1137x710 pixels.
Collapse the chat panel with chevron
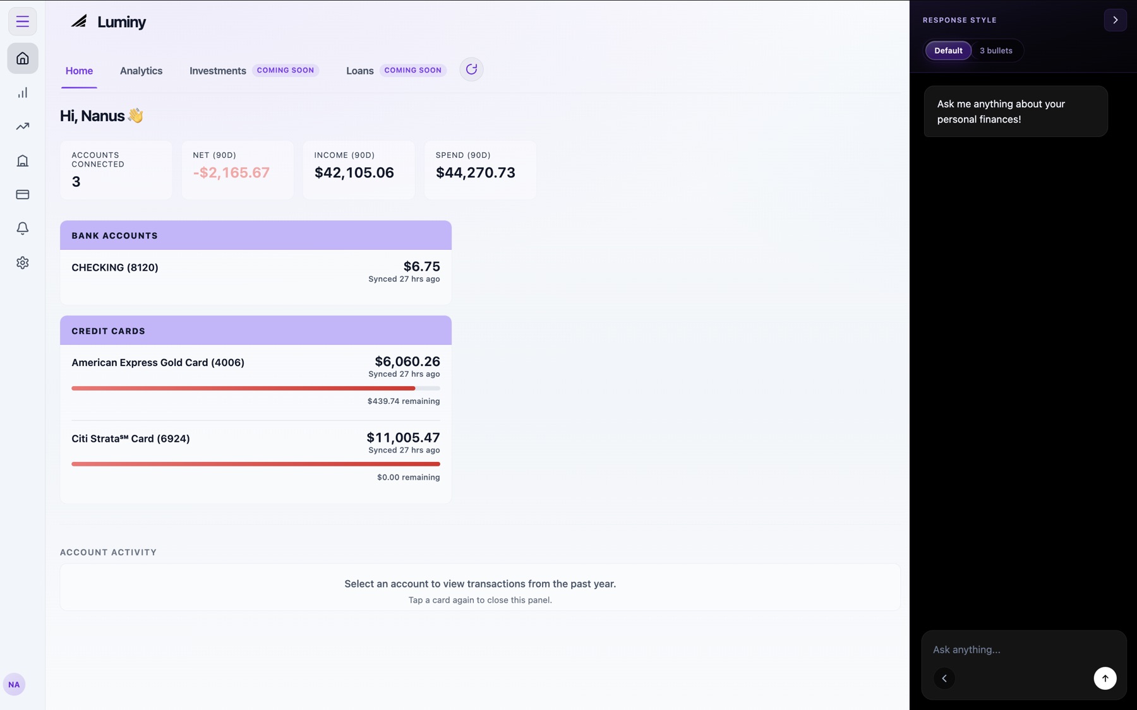(1115, 20)
